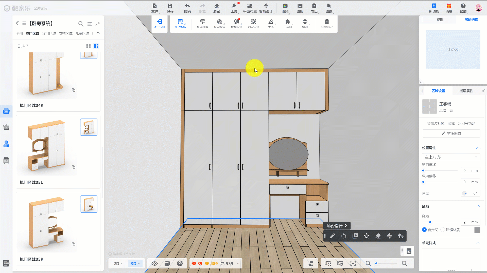Click the Order Submit (订单提审) icon

[x=327, y=22]
